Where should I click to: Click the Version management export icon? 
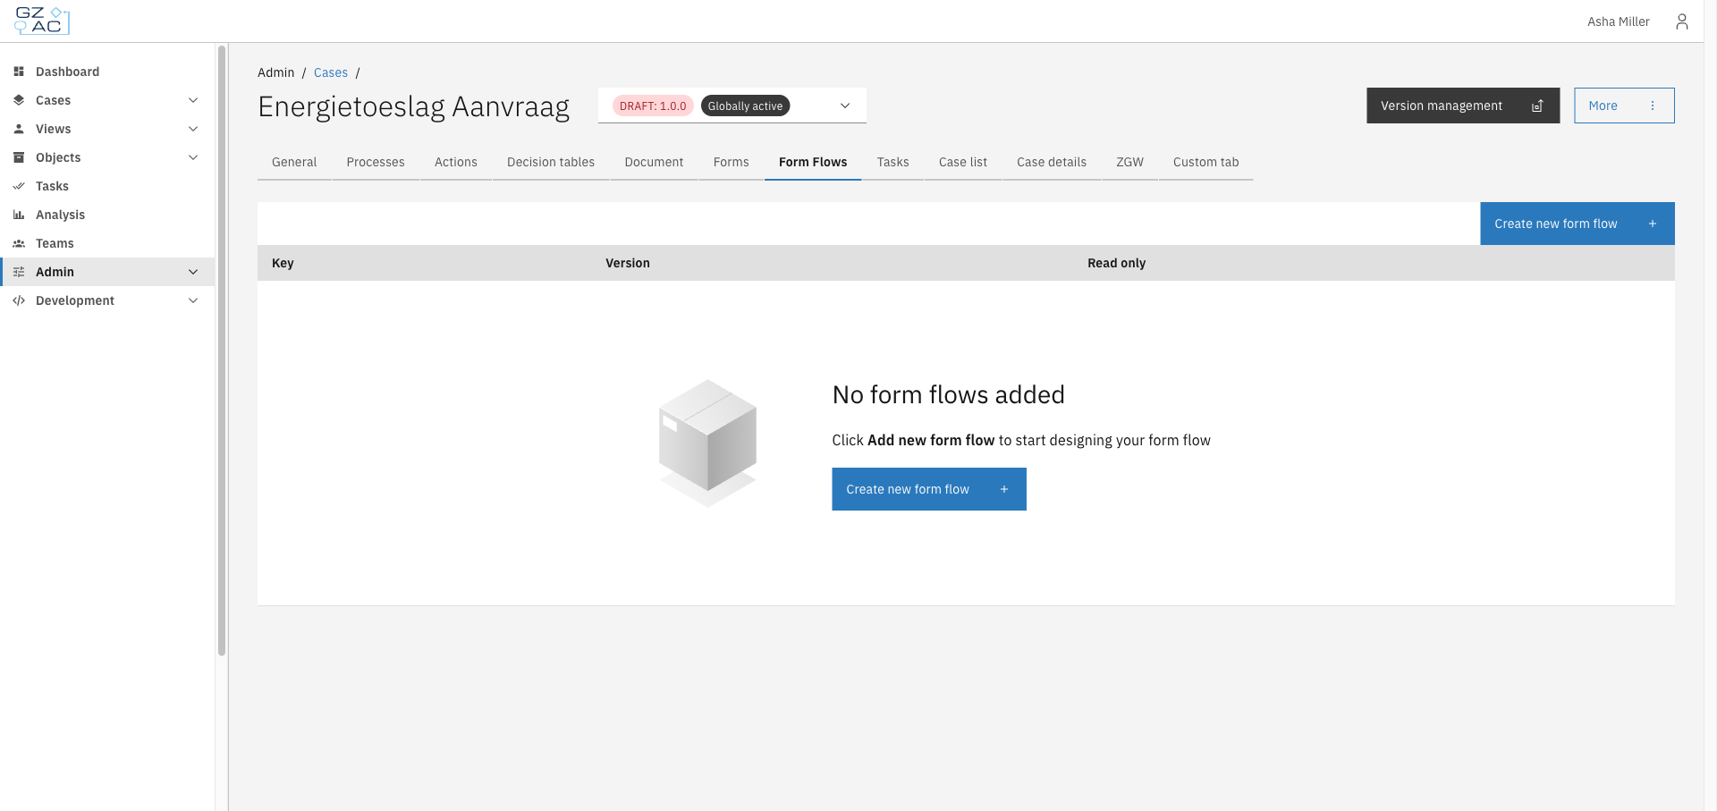pos(1537,106)
